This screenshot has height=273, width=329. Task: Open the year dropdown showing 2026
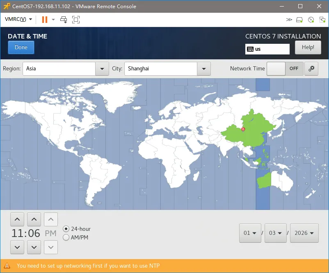click(x=304, y=233)
